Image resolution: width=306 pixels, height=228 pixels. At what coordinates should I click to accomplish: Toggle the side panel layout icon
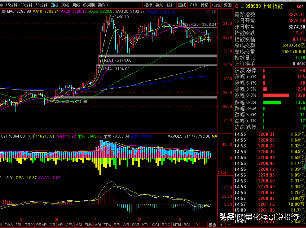coord(214,12)
